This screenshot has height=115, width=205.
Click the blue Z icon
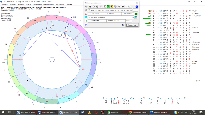tap(137, 6)
